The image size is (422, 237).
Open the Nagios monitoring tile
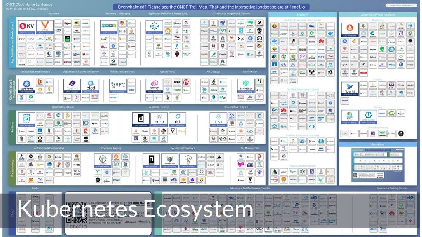point(373,49)
